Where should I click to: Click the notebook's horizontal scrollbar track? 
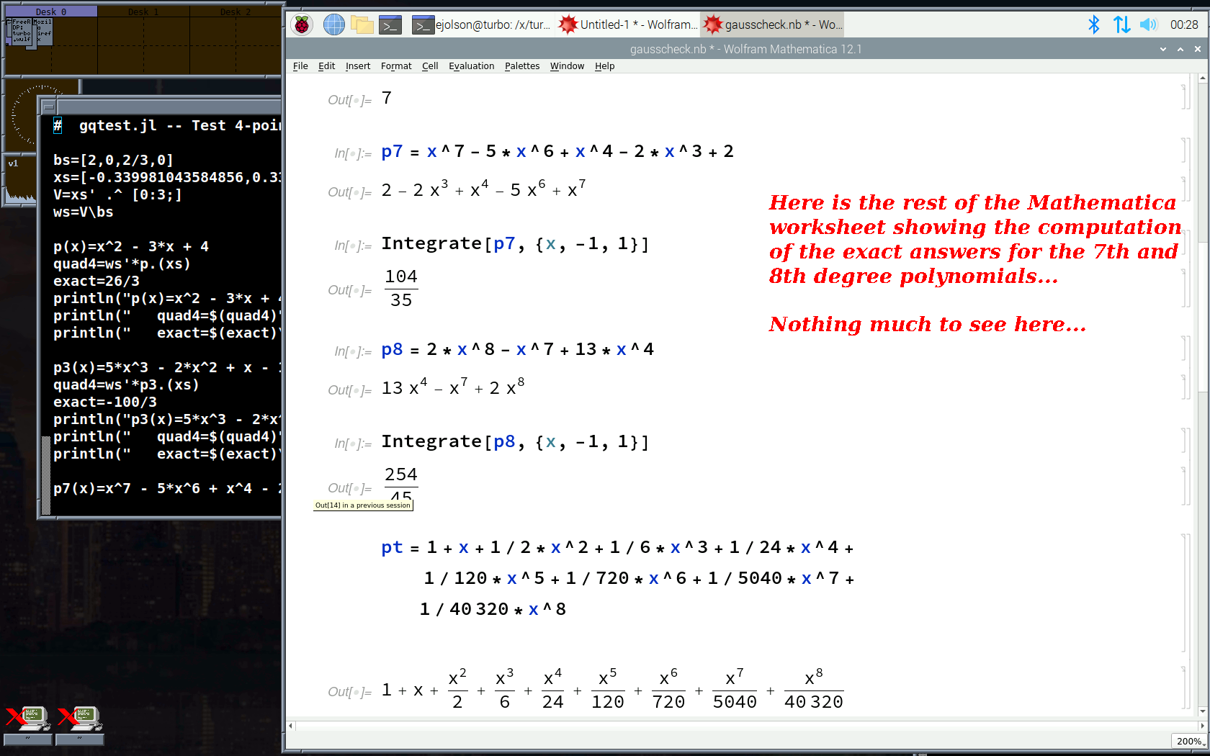coord(720,726)
